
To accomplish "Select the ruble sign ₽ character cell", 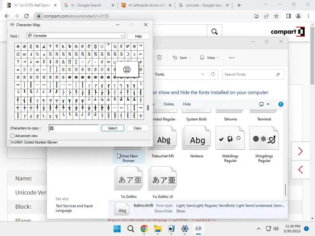I will tap(82, 47).
